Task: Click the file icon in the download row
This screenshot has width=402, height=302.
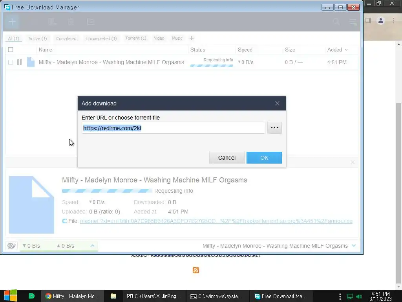Action: pyautogui.click(x=31, y=62)
